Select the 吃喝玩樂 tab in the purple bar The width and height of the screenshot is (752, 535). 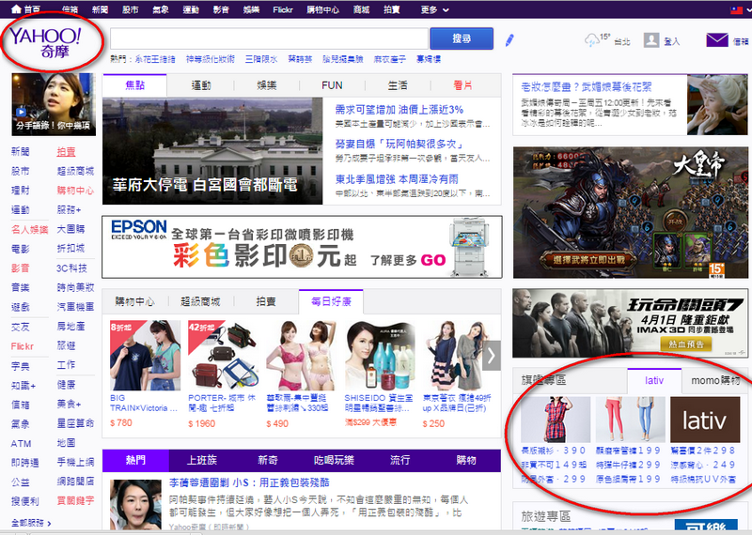(x=334, y=460)
